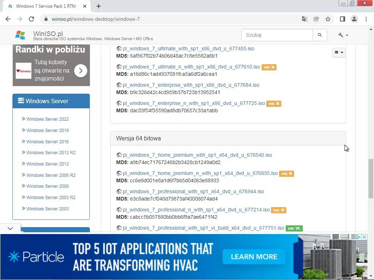The image size is (374, 280).
Task: Click the ver. N badge on ultimate_n x86
Action: click(269, 67)
